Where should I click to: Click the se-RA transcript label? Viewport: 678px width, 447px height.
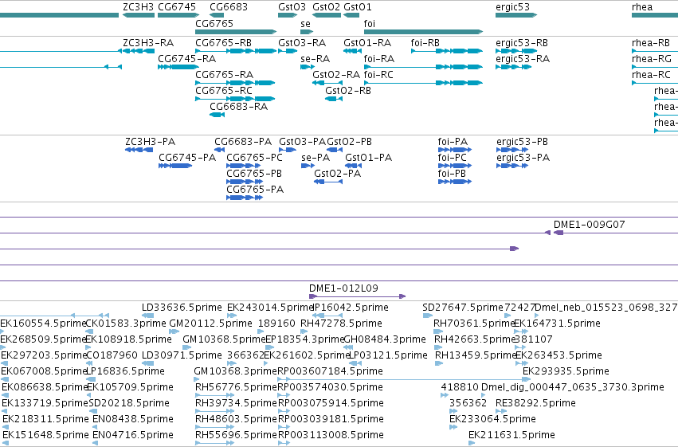315,59
